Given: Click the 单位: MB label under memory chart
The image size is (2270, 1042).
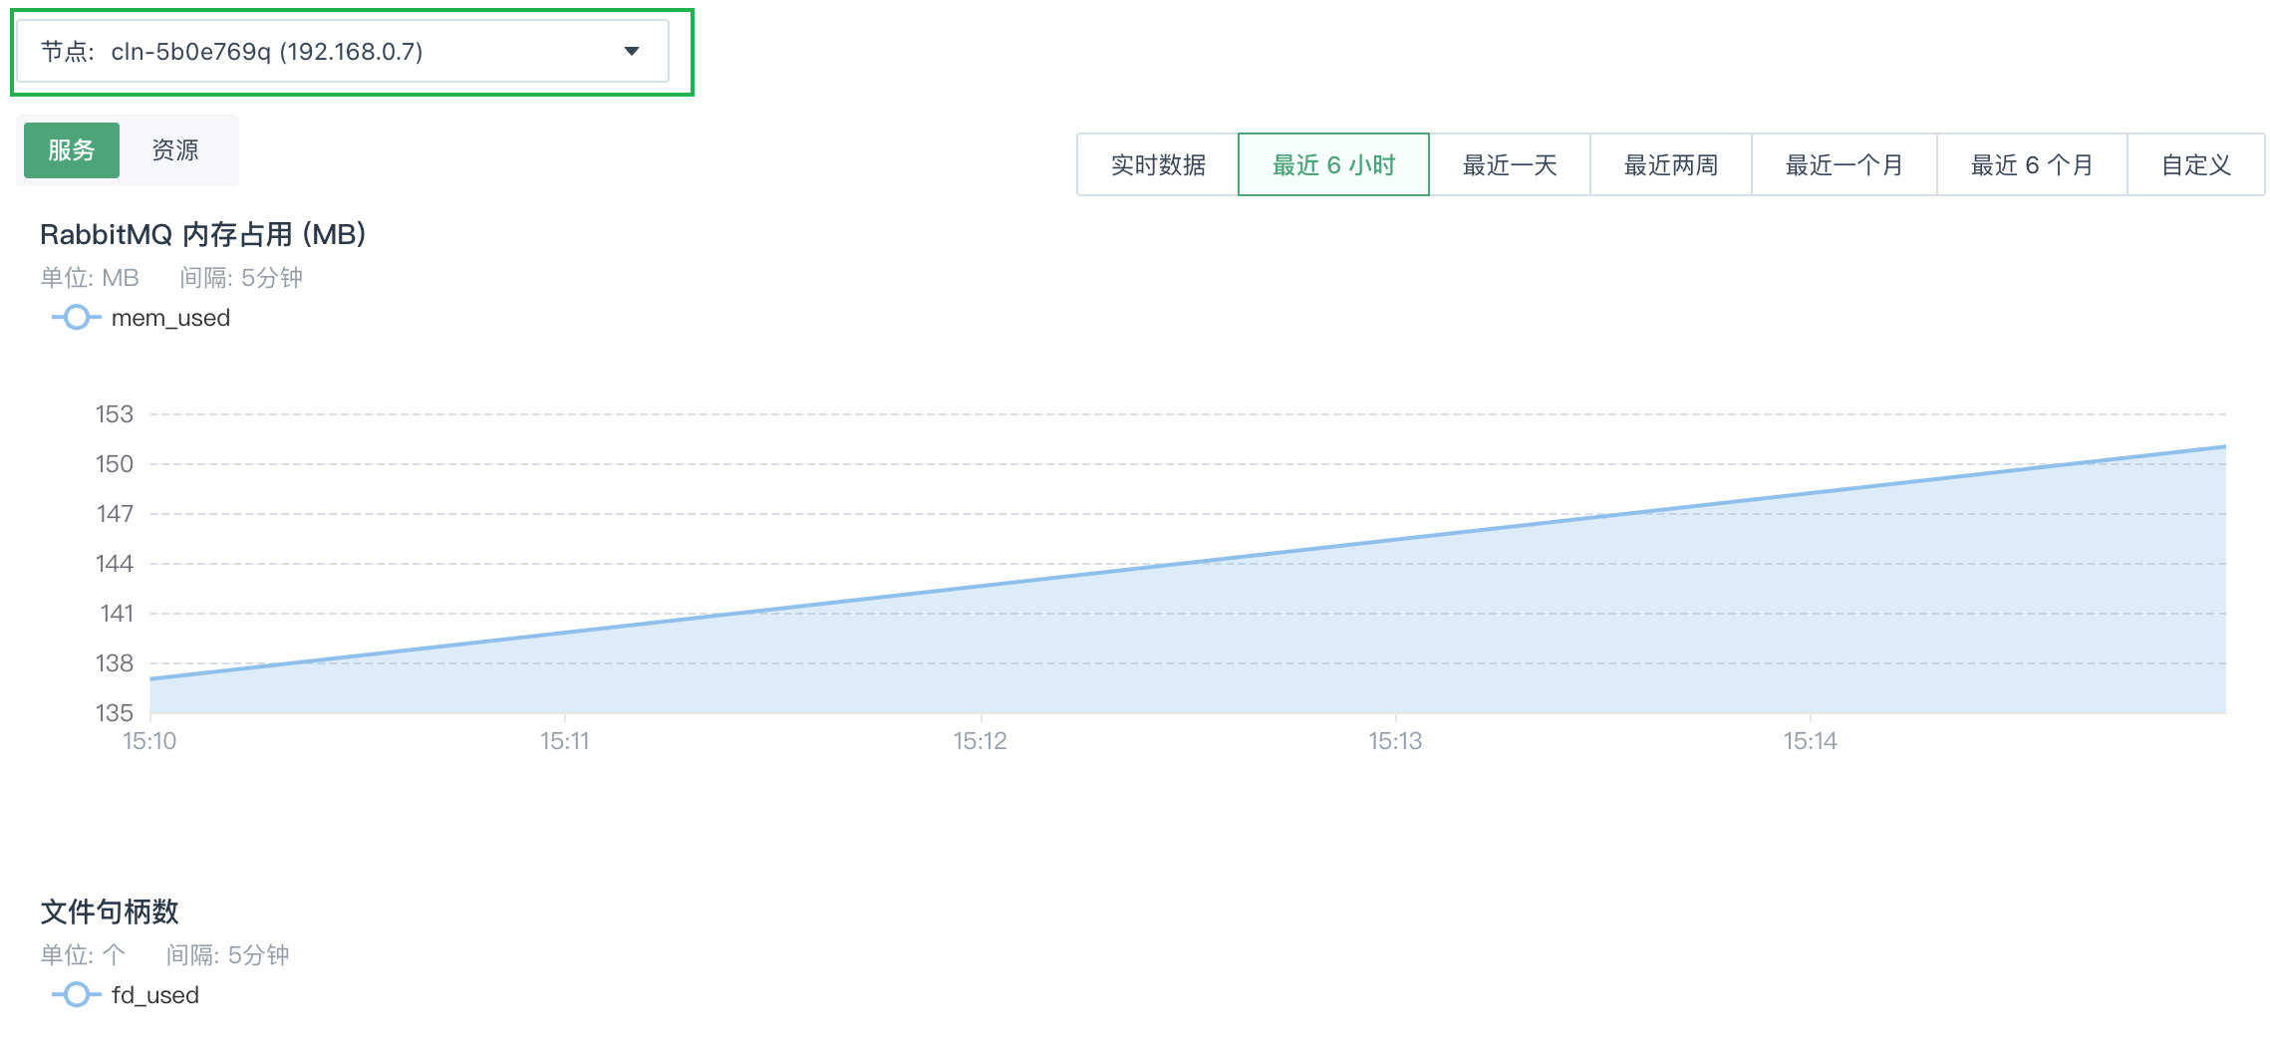Looking at the screenshot, I should pos(90,278).
